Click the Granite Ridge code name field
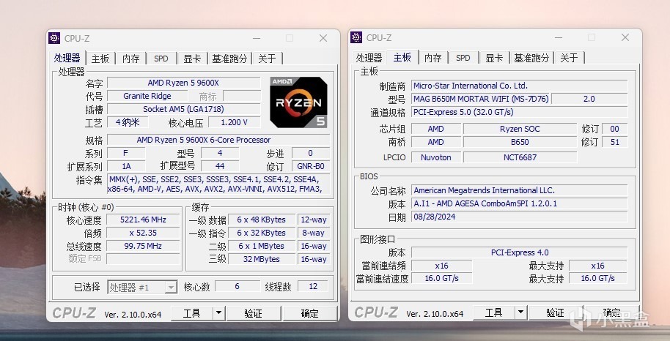Screen dimensions: 670x341 click(147, 96)
